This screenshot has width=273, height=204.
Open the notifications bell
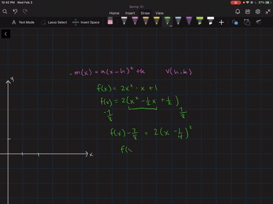238,12
